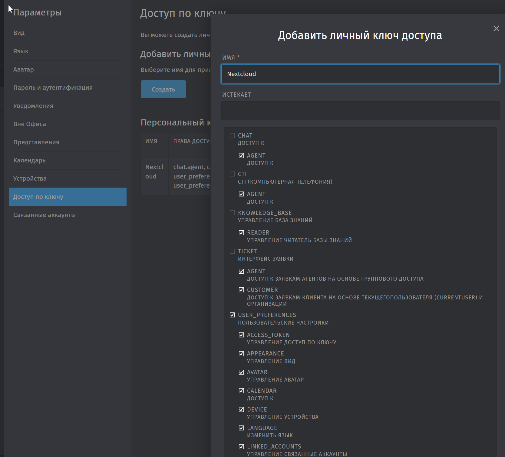Close the add access token dialog
Image resolution: width=505 pixels, height=457 pixels.
(496, 28)
